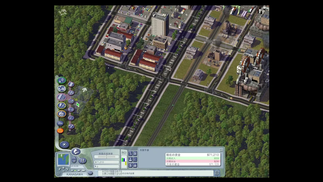
Task: Open the Zoning tools menu
Action: [x=62, y=89]
